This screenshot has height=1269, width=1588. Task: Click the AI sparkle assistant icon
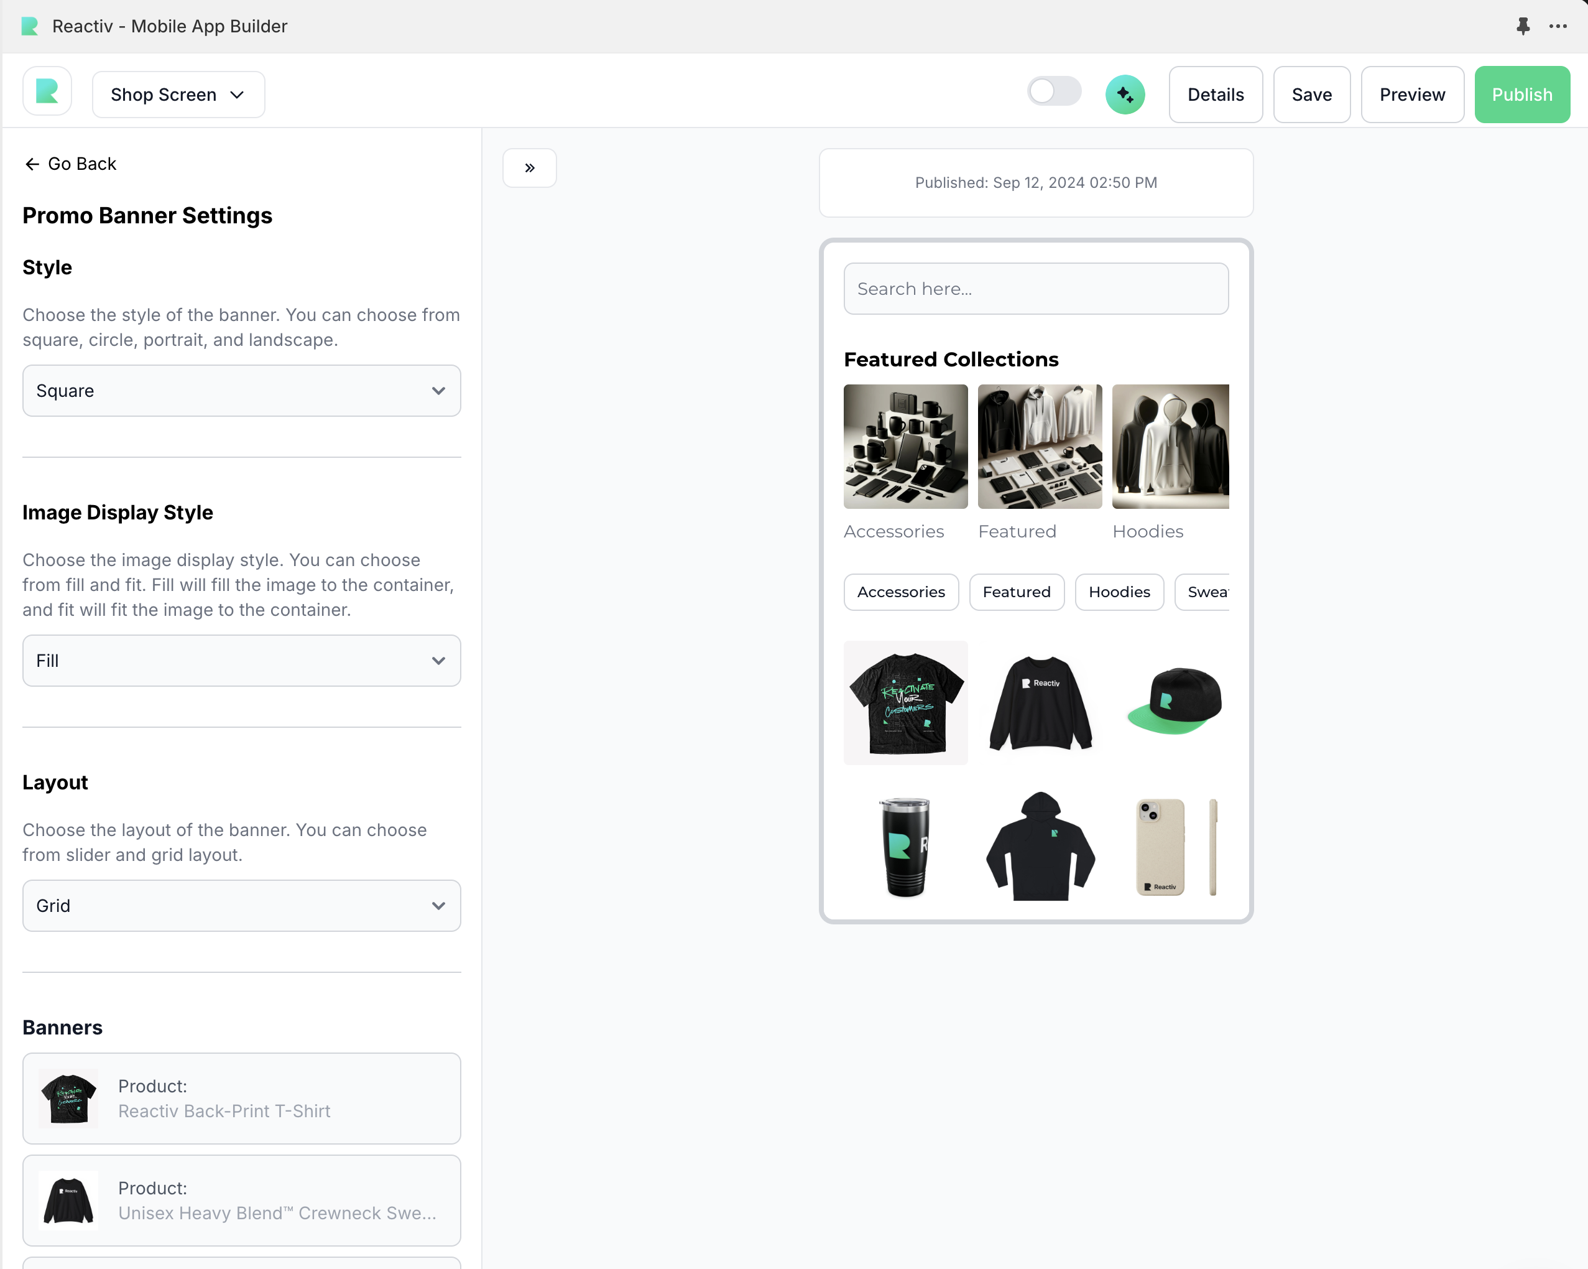coord(1124,95)
